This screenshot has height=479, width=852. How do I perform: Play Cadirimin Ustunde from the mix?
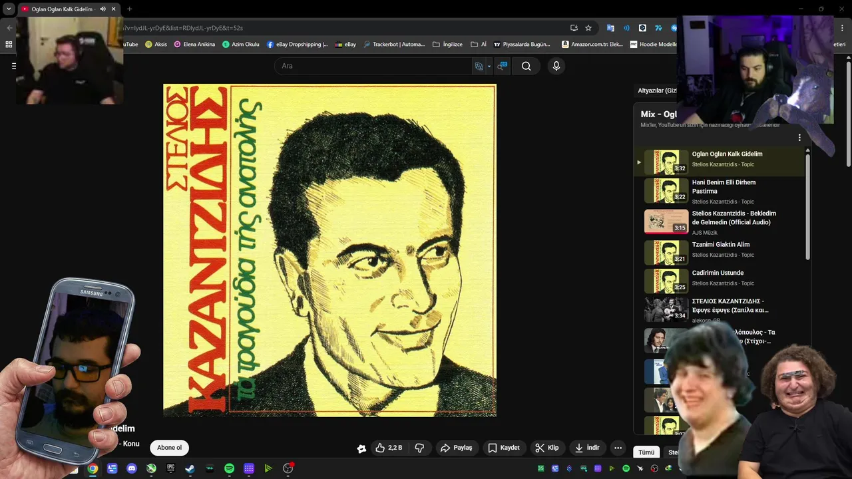point(720,281)
